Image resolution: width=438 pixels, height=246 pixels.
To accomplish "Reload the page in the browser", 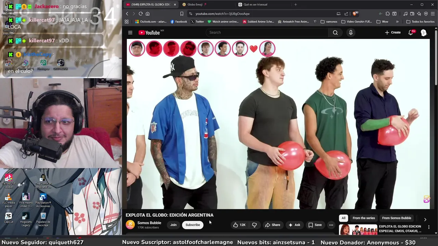I will click(141, 14).
